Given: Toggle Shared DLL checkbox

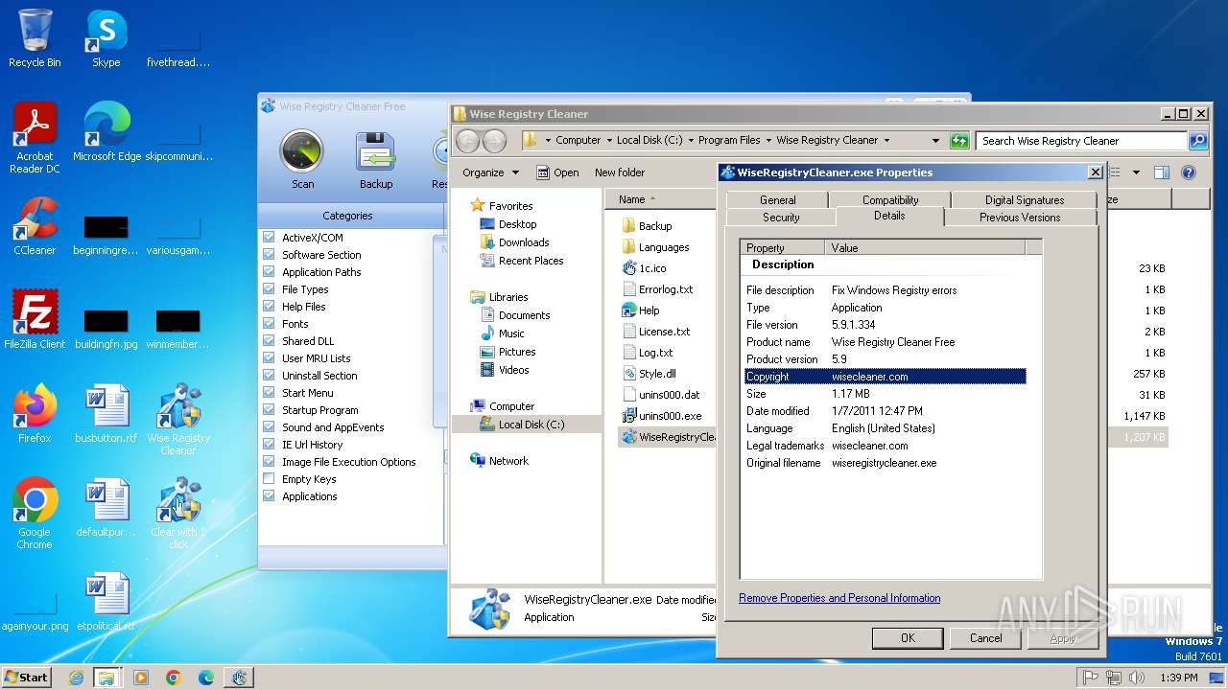Looking at the screenshot, I should click(270, 341).
